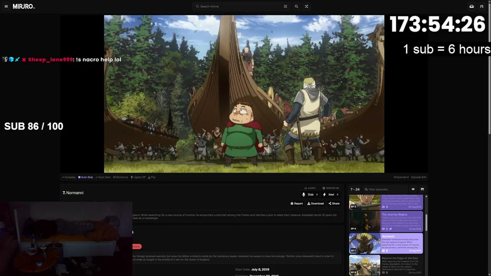This screenshot has height=276, width=491.
Task: Toggle the Auto Next option
Action: 103,177
